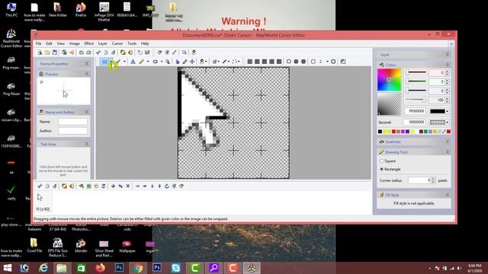Open the Help menu
Screen dimensions: 488x274
(145, 43)
